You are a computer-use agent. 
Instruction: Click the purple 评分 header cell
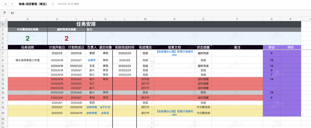(271, 47)
